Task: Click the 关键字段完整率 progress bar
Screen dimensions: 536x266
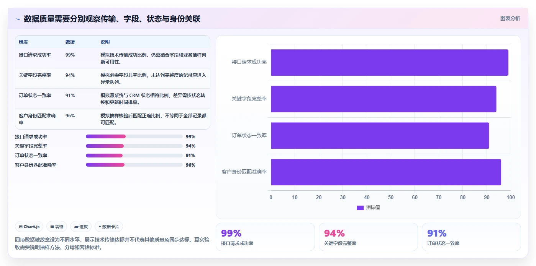Action: pos(134,146)
